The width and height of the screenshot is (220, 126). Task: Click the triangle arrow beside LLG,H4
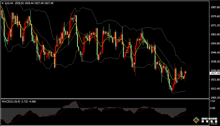click(x=3, y=3)
